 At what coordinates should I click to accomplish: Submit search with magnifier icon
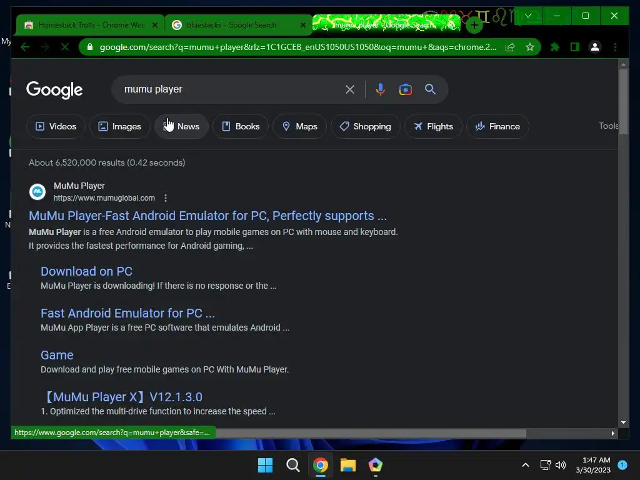coord(430,89)
